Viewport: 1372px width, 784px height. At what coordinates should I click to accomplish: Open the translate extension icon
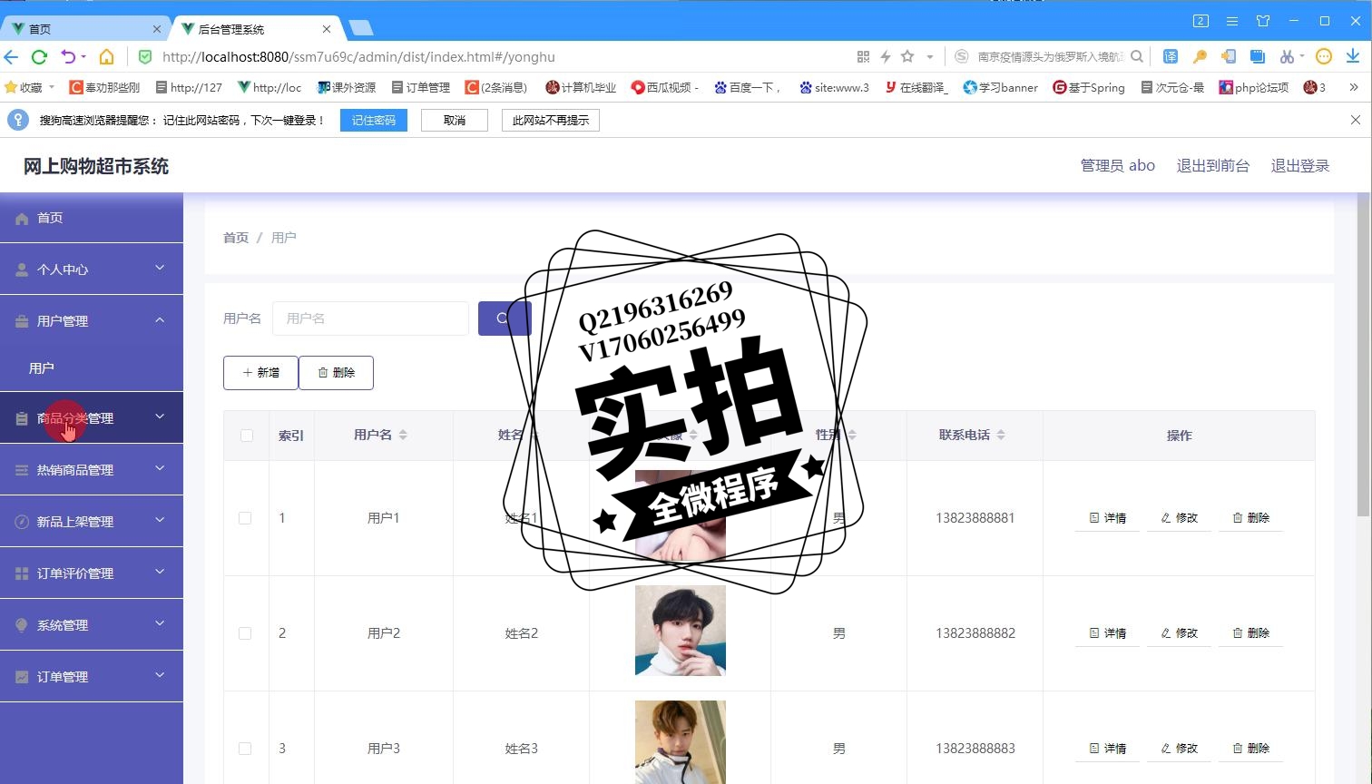[1171, 56]
